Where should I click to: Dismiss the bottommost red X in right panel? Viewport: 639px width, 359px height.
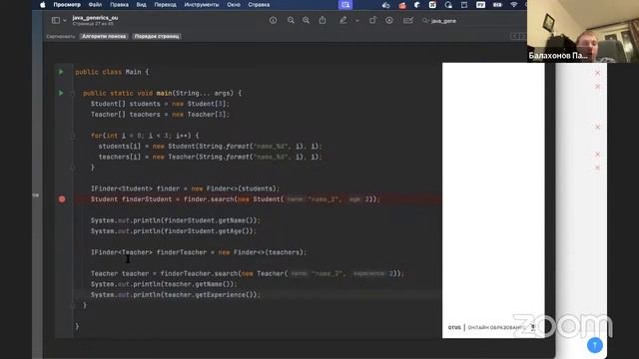(x=597, y=168)
